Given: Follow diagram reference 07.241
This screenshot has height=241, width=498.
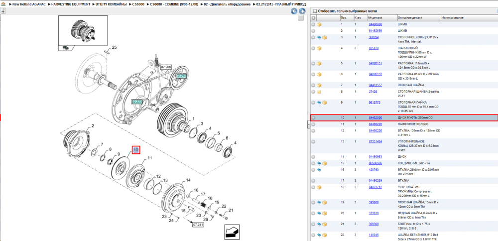Looking at the screenshot, I should (198, 225).
